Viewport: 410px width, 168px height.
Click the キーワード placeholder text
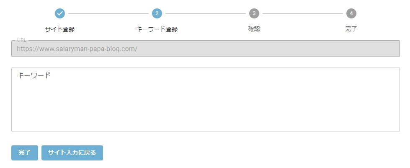coord(34,75)
